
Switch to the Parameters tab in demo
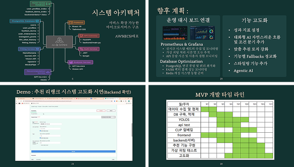34,111
